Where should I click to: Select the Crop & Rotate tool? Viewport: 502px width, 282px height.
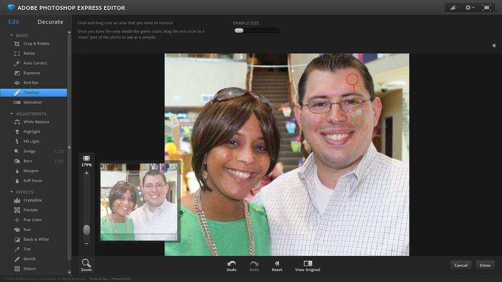point(36,44)
